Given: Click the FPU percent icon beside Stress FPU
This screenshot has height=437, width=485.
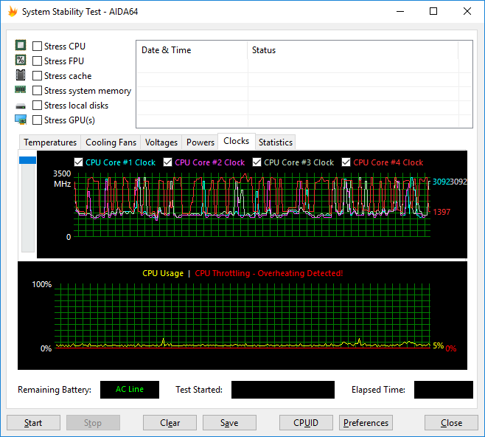Looking at the screenshot, I should [x=21, y=61].
